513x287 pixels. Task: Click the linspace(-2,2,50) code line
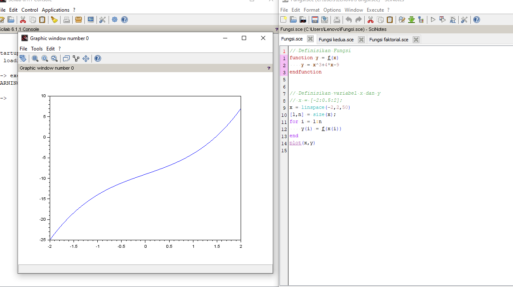[x=320, y=108]
